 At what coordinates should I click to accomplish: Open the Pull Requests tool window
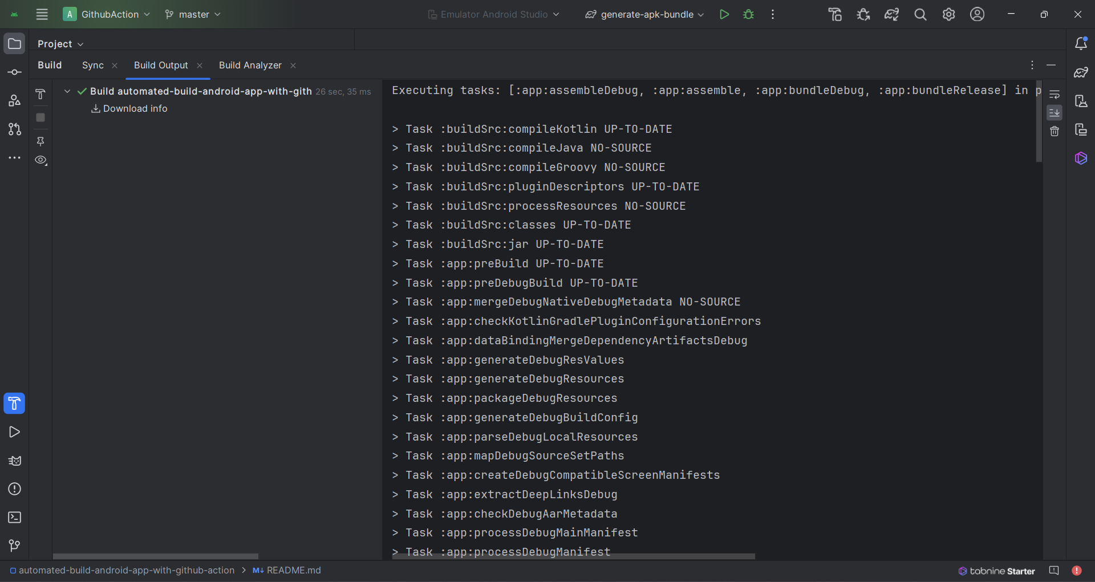pos(14,129)
